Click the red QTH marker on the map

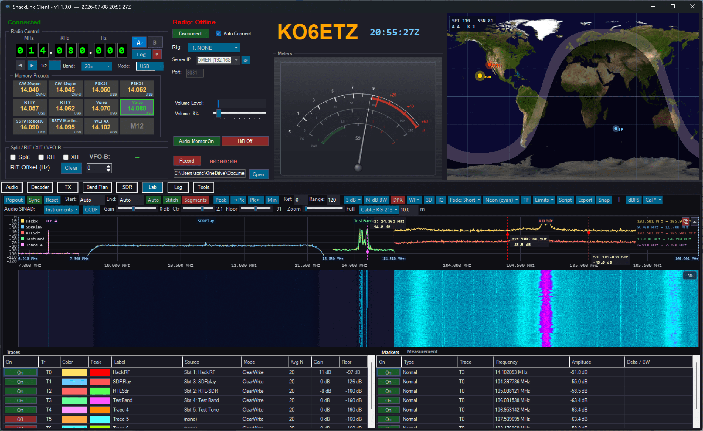point(490,65)
